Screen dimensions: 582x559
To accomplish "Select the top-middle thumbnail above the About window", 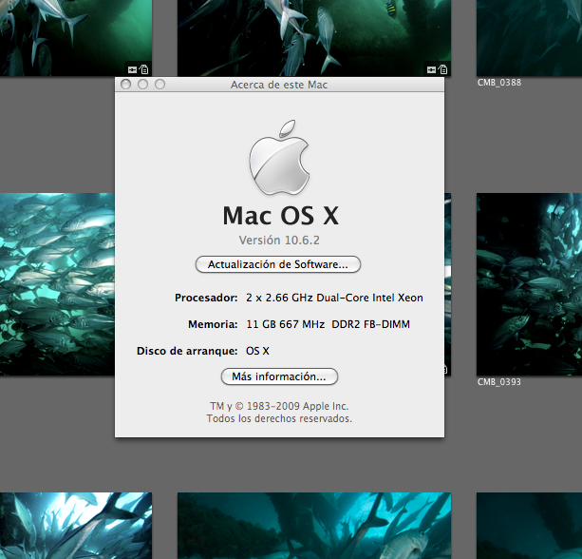I will [x=314, y=38].
